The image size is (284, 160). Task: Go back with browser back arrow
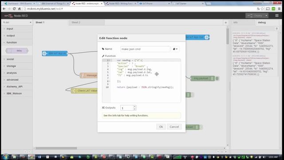(x=4, y=9)
